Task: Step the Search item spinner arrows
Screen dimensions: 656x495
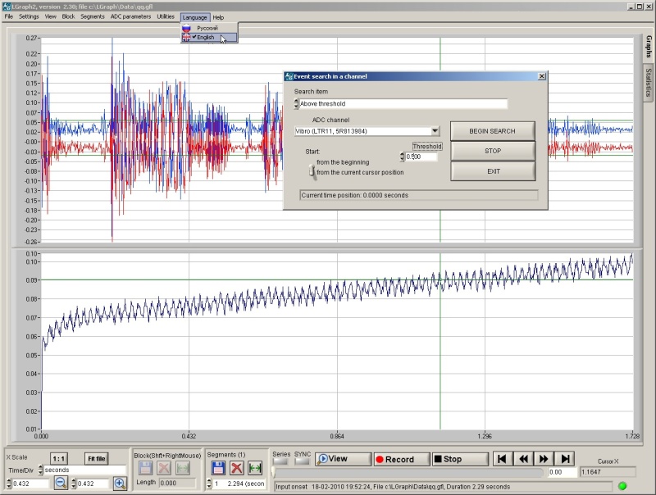Action: (296, 103)
